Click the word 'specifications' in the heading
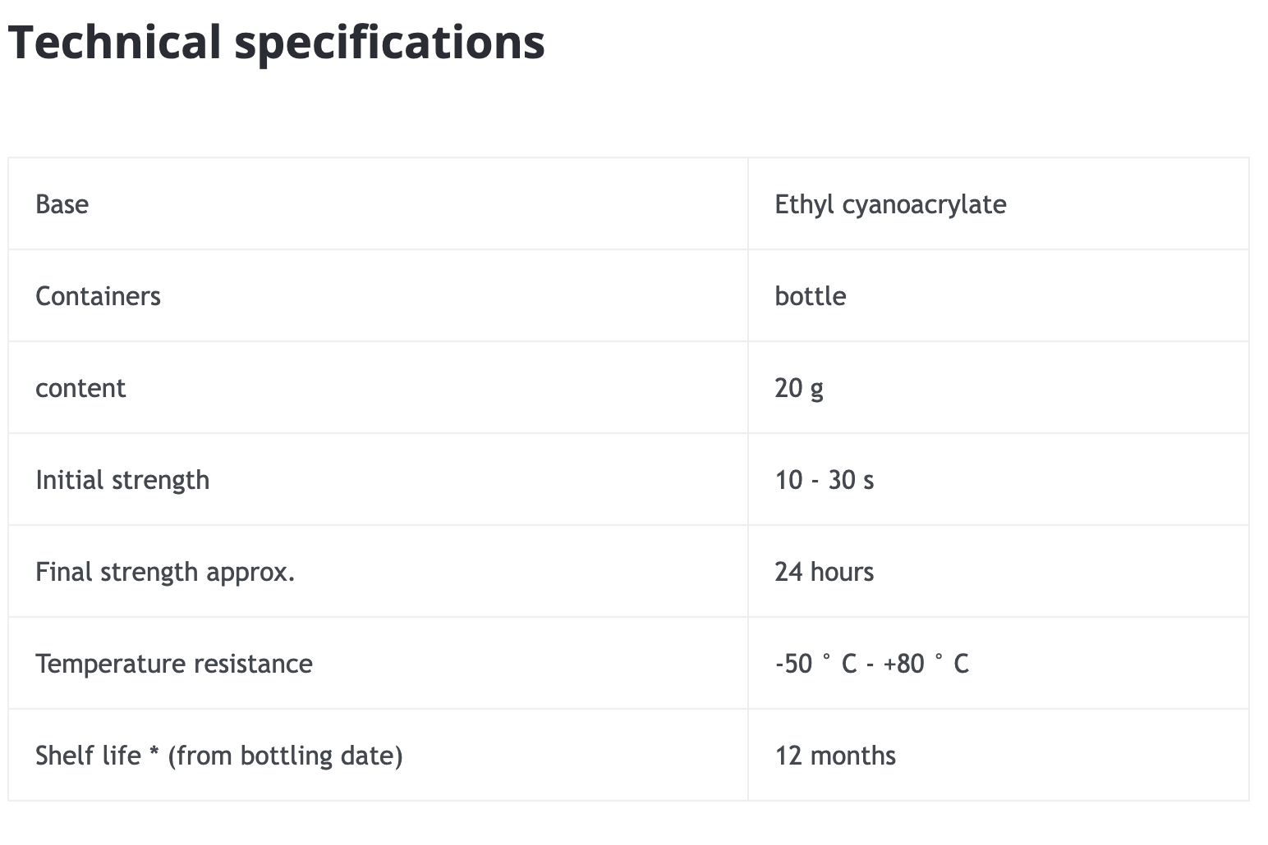The width and height of the screenshot is (1268, 845). click(x=389, y=42)
